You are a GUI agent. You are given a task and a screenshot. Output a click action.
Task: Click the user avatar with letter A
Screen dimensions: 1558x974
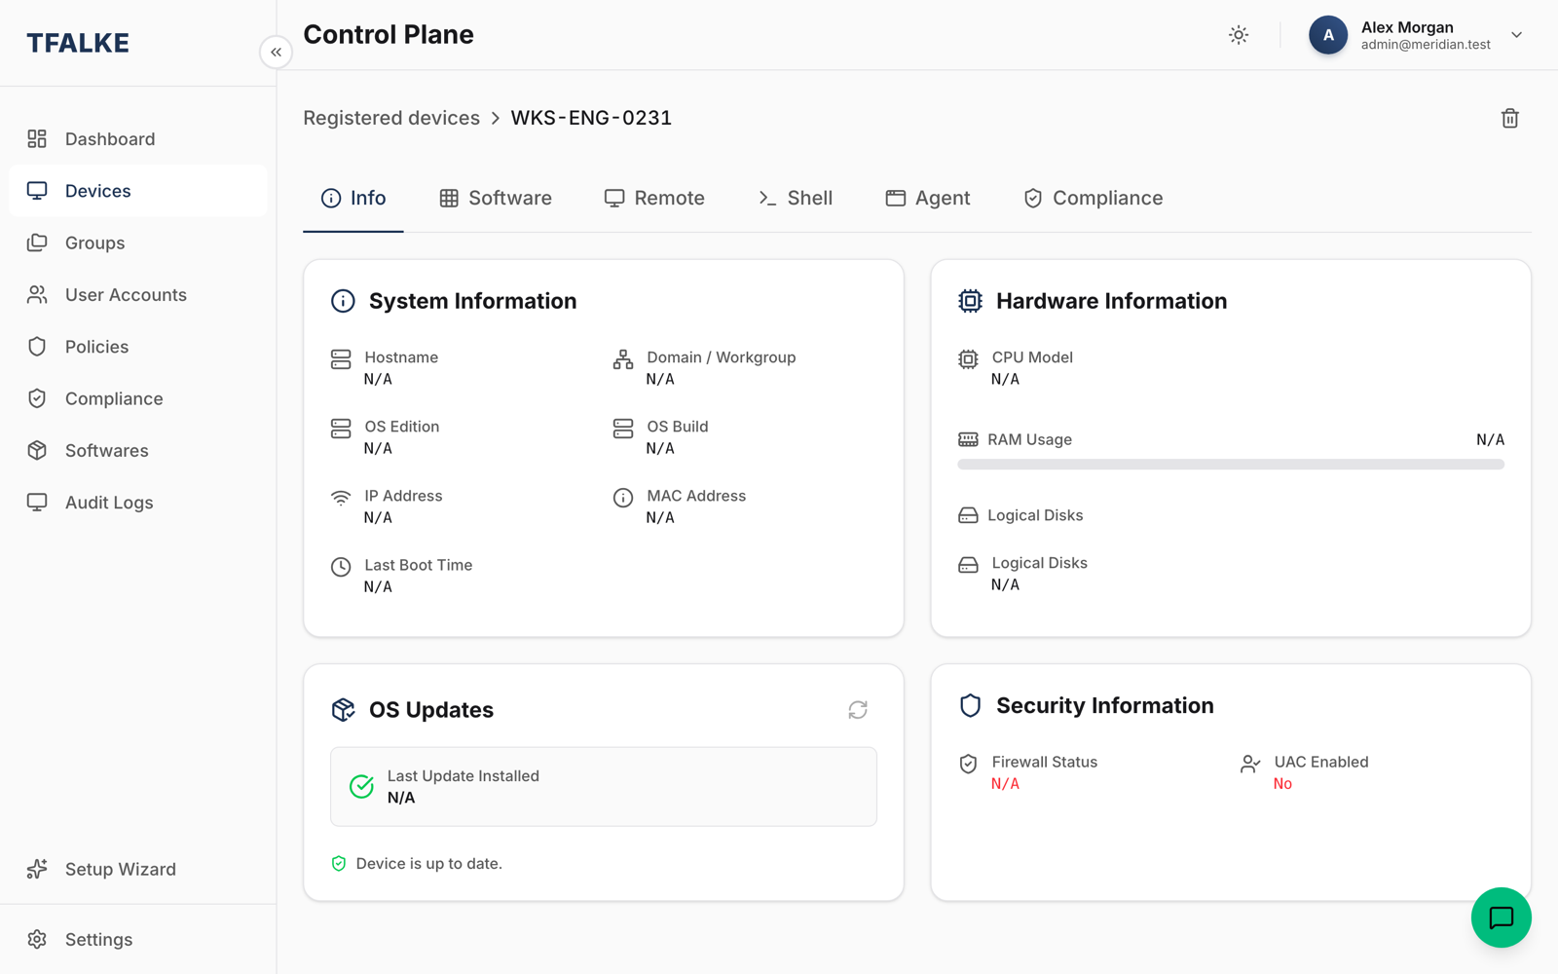pyautogui.click(x=1328, y=35)
